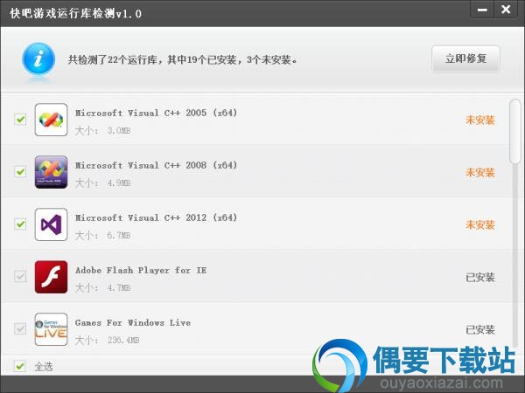Click the Visual C++ 2012 (x64) icon

coord(52,224)
